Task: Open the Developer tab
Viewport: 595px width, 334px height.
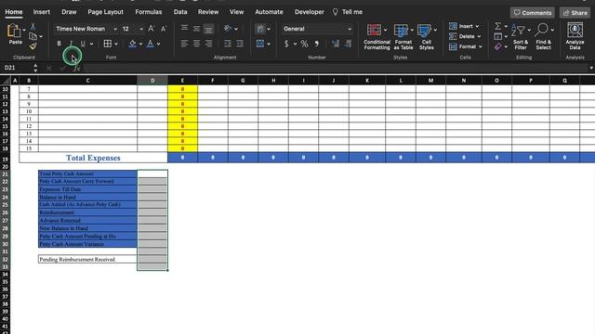Action: (310, 12)
